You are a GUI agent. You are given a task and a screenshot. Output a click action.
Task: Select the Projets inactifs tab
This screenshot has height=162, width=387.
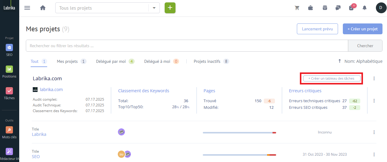(211, 61)
